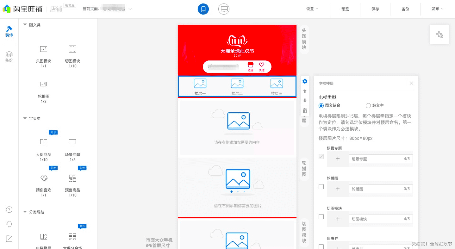Switch to mobile phone view icon

(203, 9)
